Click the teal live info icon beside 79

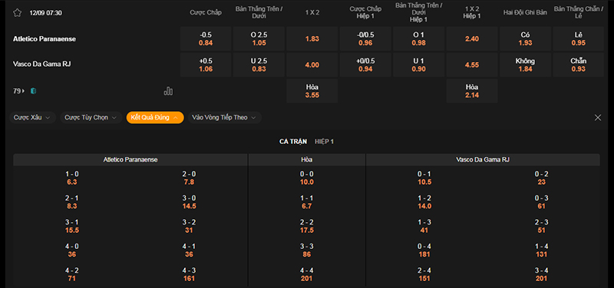(33, 91)
